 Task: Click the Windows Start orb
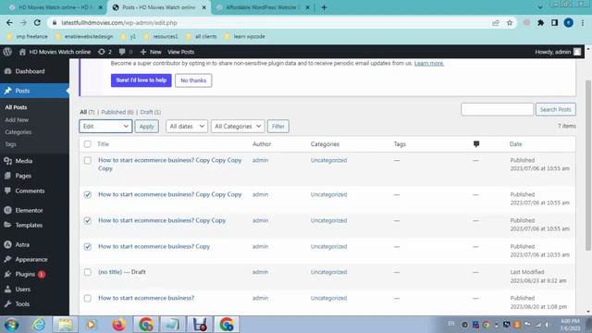click(x=11, y=325)
